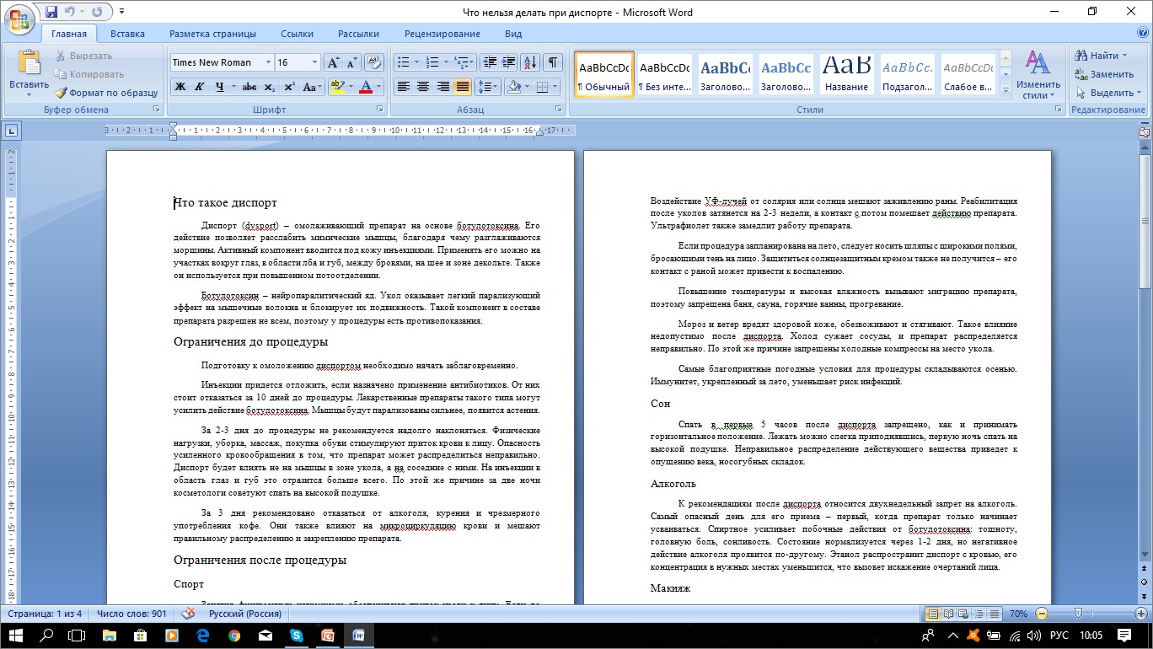The image size is (1153, 649).
Task: Increase paragraph indent
Action: 508,62
